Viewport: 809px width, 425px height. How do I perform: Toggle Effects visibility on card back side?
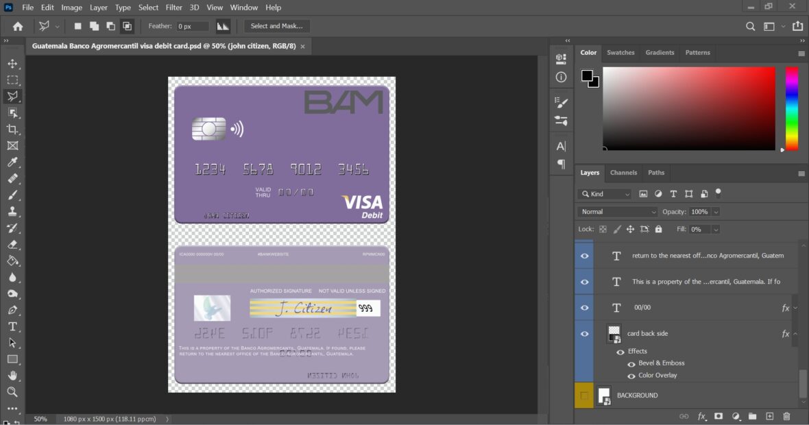click(x=620, y=352)
